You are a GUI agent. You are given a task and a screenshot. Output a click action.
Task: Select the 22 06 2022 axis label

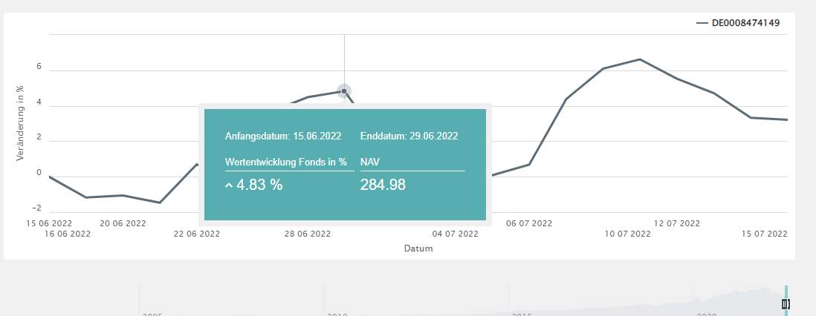(197, 234)
